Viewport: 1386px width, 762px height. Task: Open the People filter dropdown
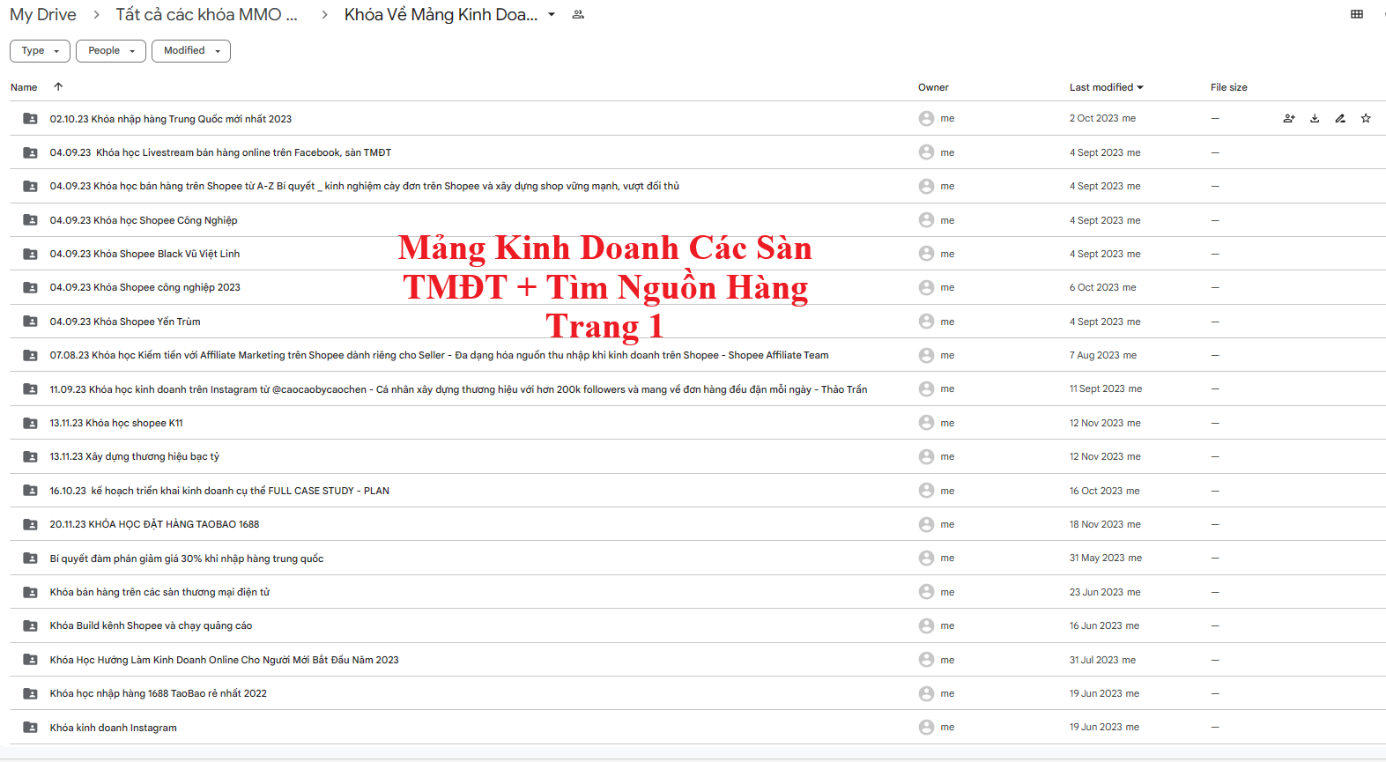pyautogui.click(x=111, y=51)
